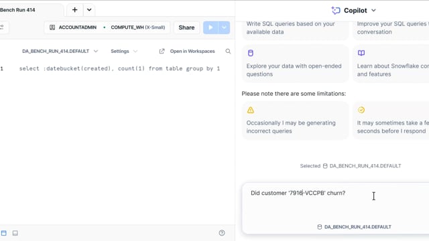Image resolution: width=429 pixels, height=241 pixels.
Task: Click the clock icon on response-time card
Action: [x=361, y=110]
